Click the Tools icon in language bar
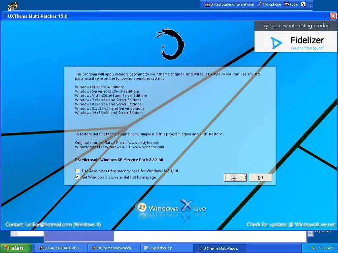 click(287, 4)
